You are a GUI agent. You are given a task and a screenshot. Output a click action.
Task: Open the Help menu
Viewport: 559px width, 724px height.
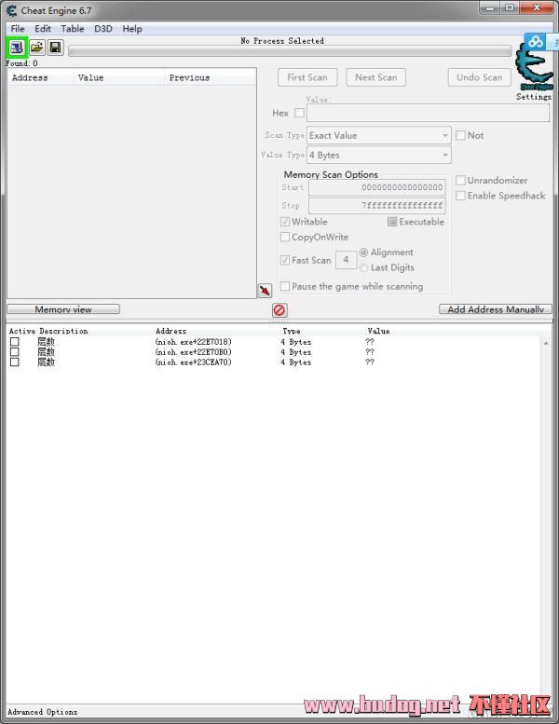coord(132,29)
